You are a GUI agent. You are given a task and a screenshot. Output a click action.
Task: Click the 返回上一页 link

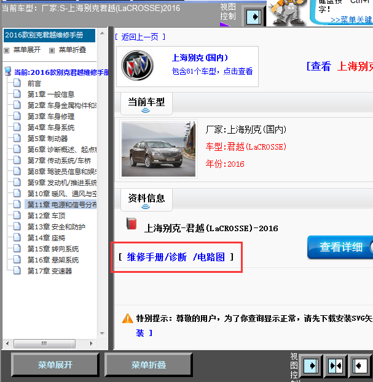pyautogui.click(x=140, y=37)
